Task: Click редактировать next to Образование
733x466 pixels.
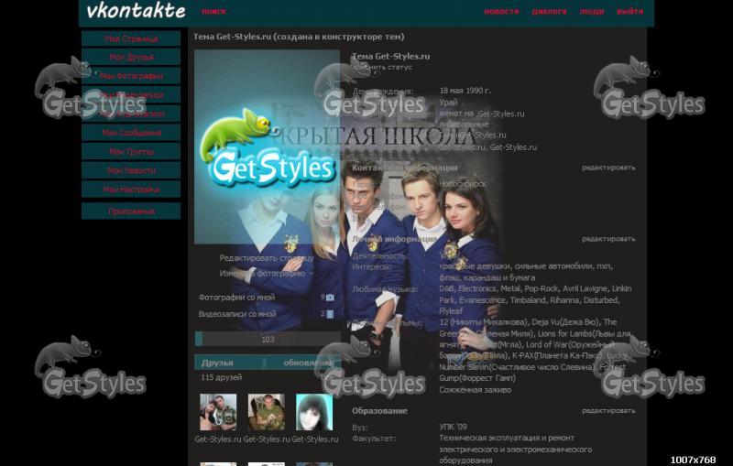Action: pyautogui.click(x=608, y=411)
